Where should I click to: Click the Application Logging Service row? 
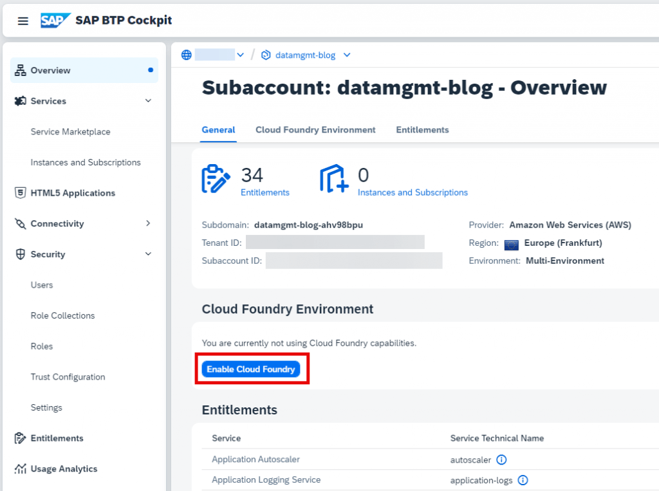coord(431,480)
